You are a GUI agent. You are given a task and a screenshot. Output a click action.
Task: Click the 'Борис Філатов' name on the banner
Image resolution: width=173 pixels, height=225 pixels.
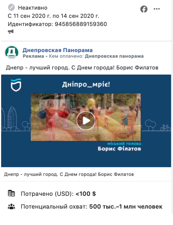119,149
